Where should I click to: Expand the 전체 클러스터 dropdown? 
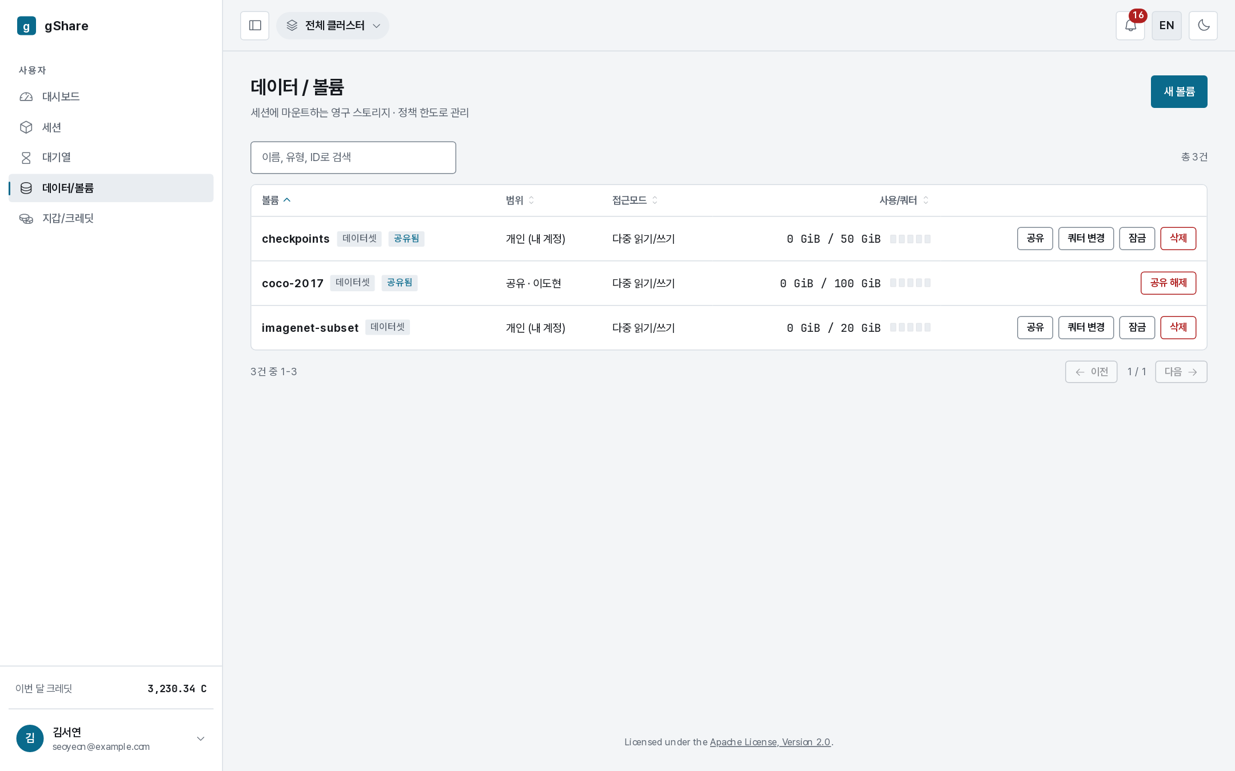(x=333, y=26)
